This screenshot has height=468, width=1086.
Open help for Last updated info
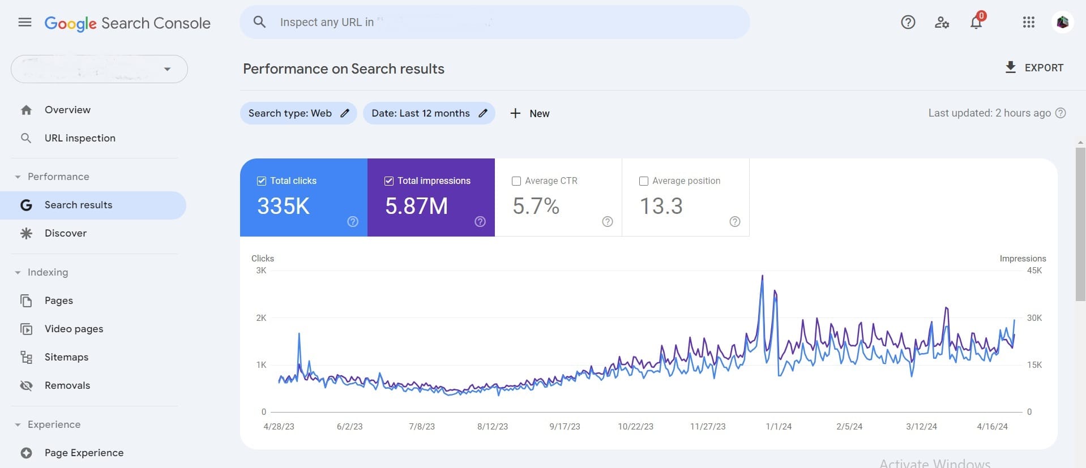(1061, 113)
